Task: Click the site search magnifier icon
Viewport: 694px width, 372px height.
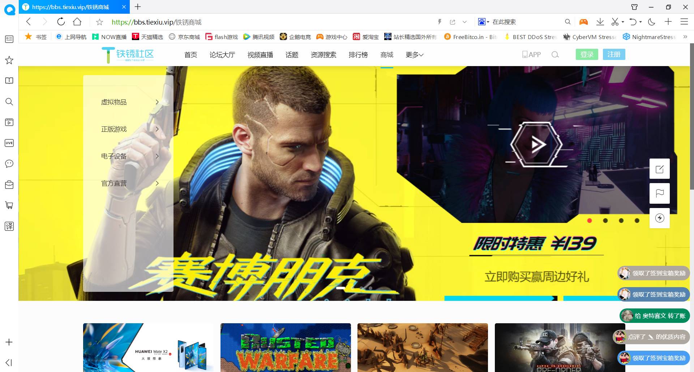Action: (555, 55)
